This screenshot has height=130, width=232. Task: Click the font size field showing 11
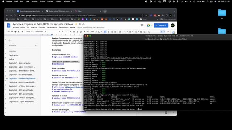point(66,32)
